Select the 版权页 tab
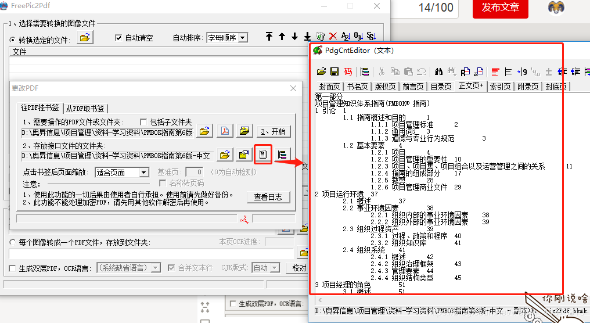The width and height of the screenshot is (590, 323). point(386,87)
